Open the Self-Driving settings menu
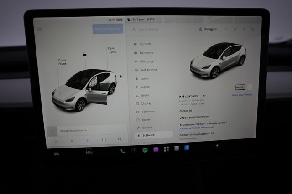292x194 pixels. 146,70
